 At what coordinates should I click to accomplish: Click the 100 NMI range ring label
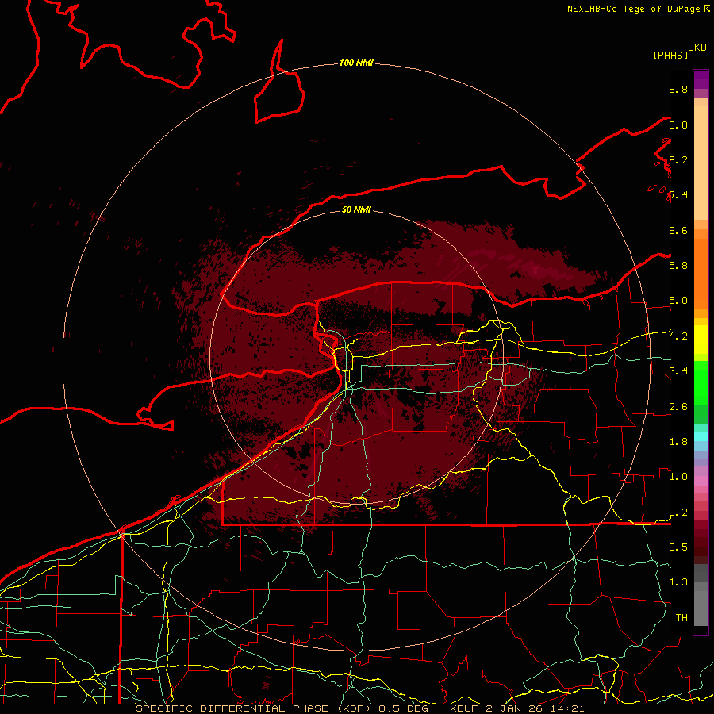point(356,63)
